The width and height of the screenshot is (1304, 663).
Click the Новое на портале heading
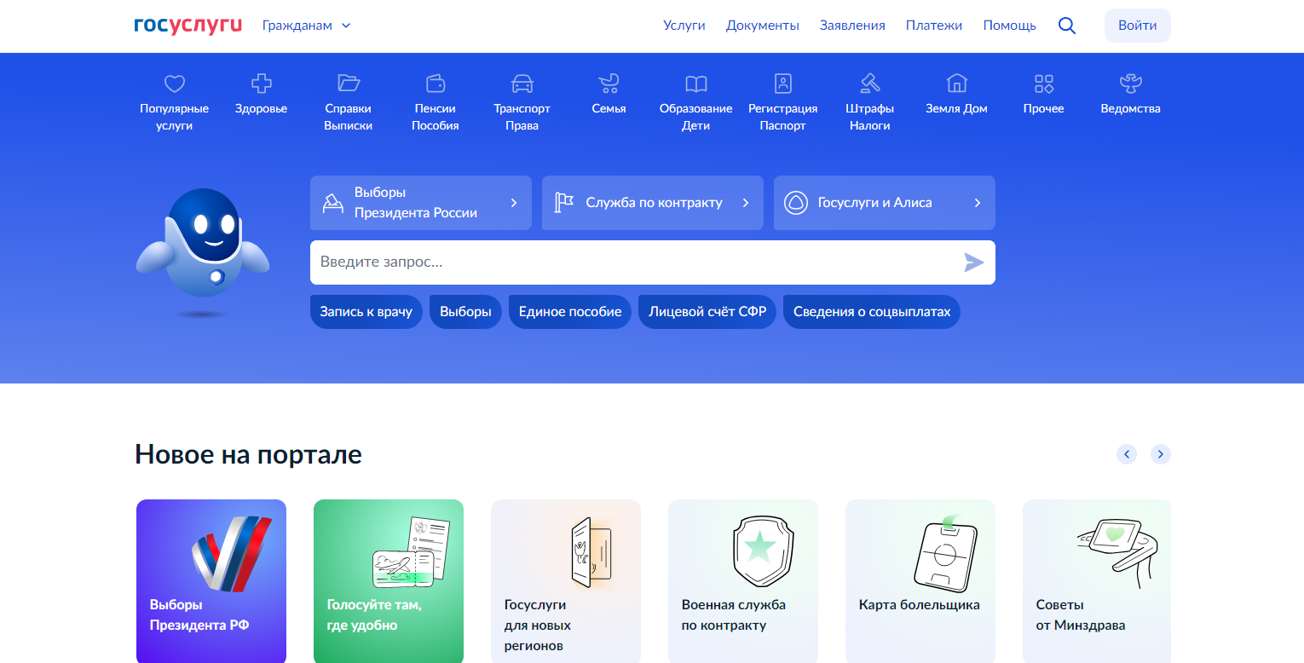point(248,454)
